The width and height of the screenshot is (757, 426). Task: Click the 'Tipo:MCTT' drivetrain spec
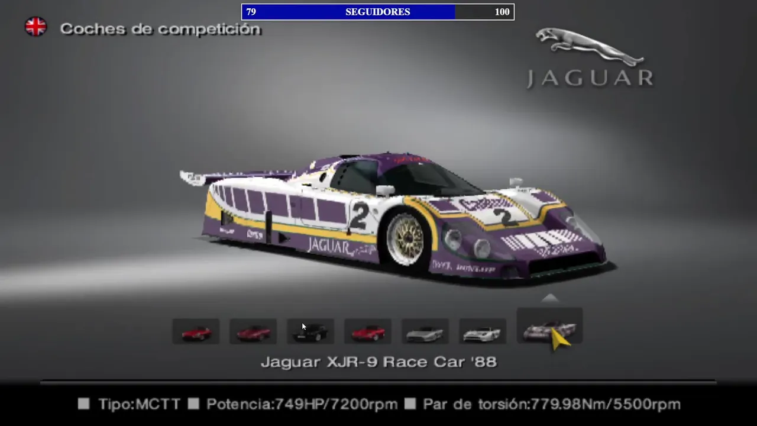[x=139, y=404]
